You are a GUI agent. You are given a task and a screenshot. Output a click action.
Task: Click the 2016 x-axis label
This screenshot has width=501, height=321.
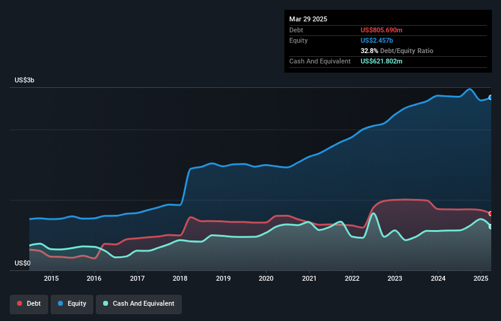(x=94, y=278)
